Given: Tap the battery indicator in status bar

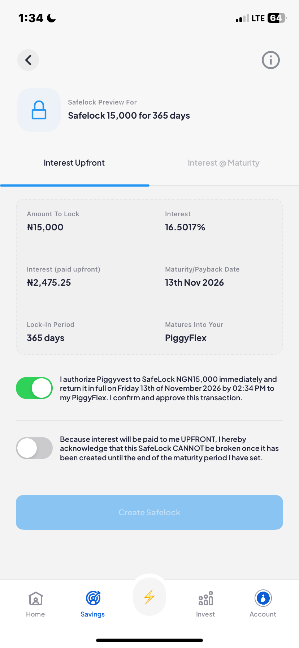Looking at the screenshot, I should pos(276,17).
